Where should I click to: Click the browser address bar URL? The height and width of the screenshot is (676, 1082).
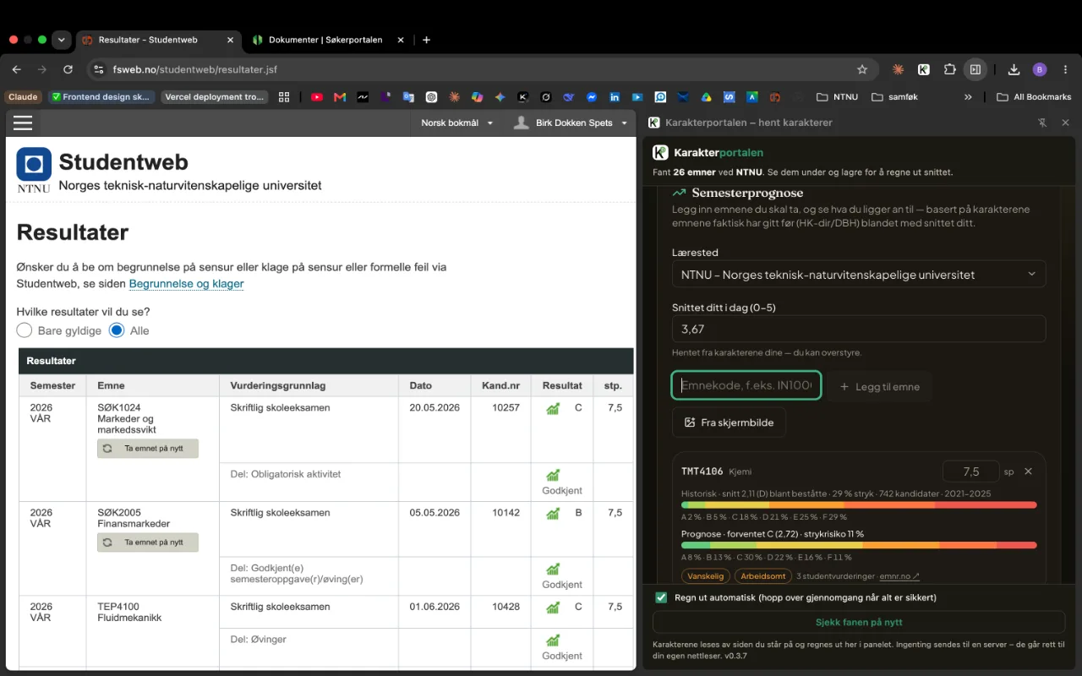click(x=195, y=69)
